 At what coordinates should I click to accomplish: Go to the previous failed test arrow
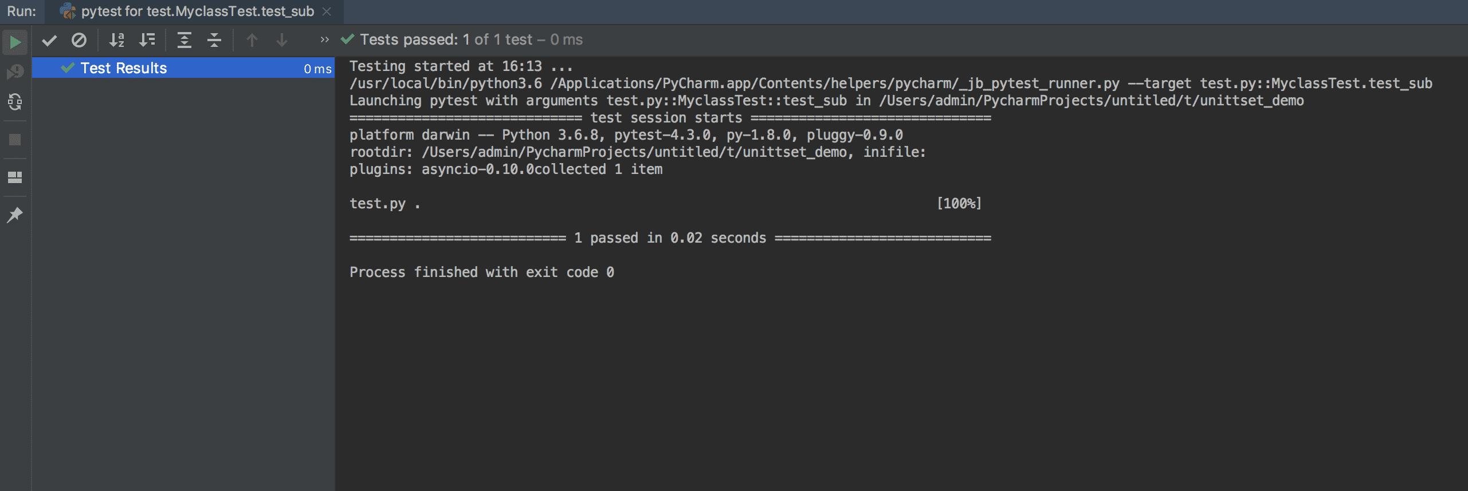tap(252, 40)
